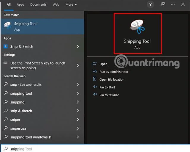This screenshot has width=190, height=152.
Task: Choose Open file location
Action: coord(112,79)
